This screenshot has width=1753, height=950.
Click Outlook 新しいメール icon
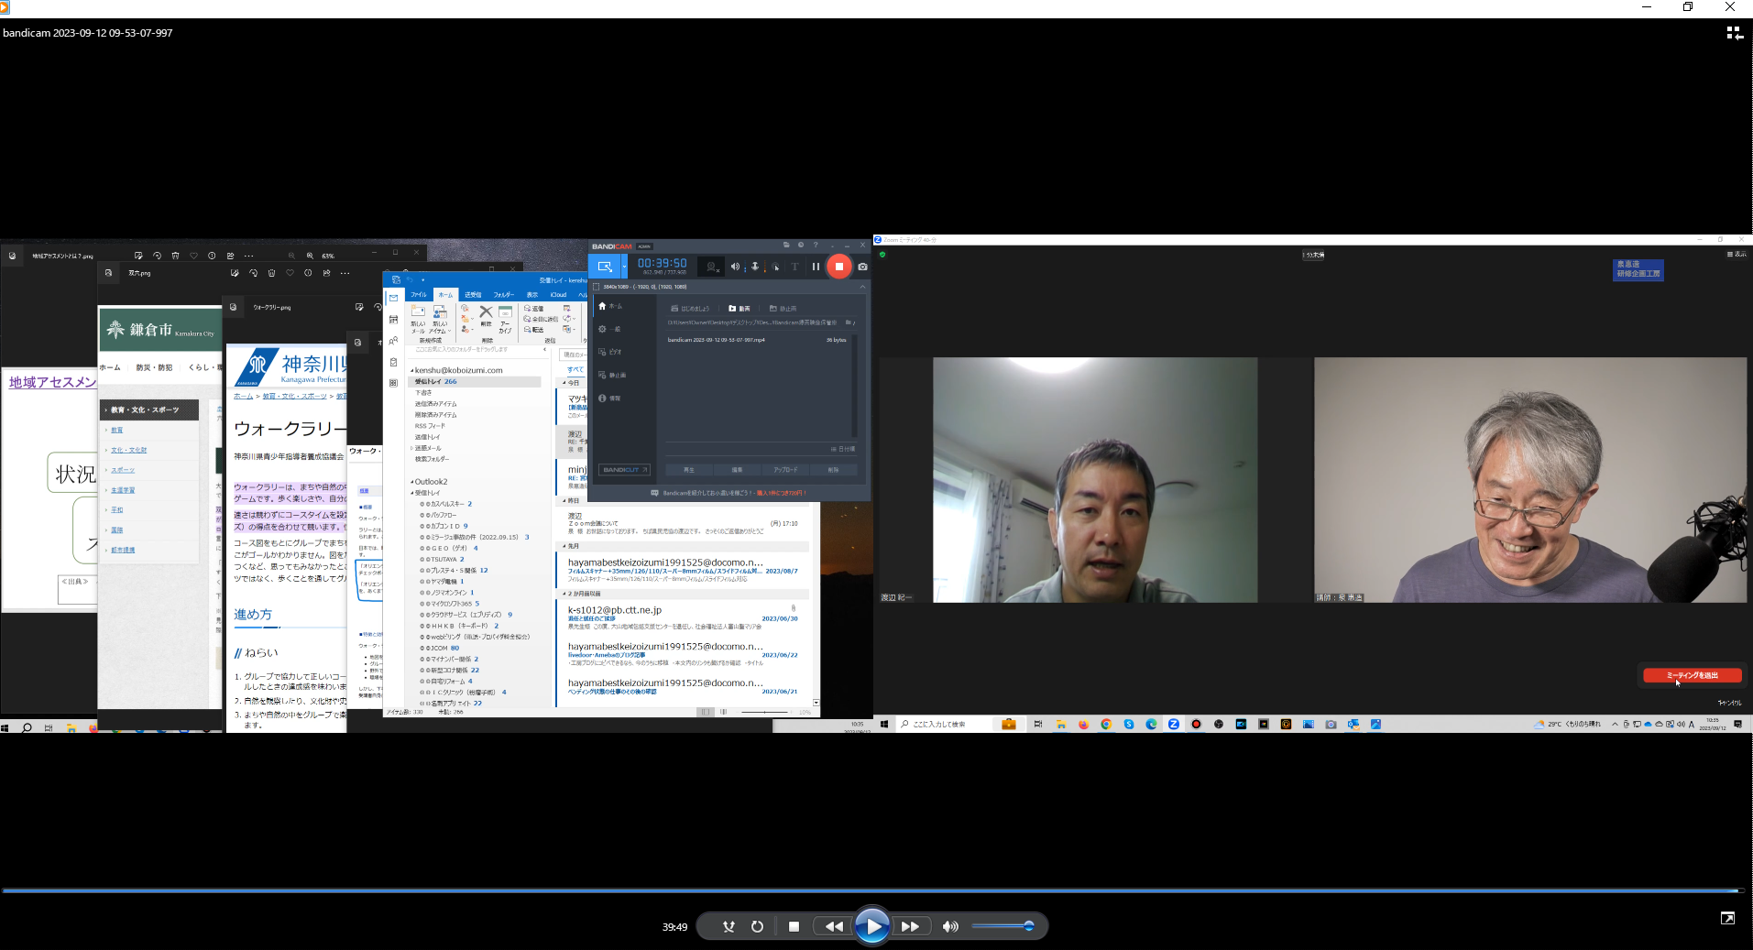coord(418,318)
